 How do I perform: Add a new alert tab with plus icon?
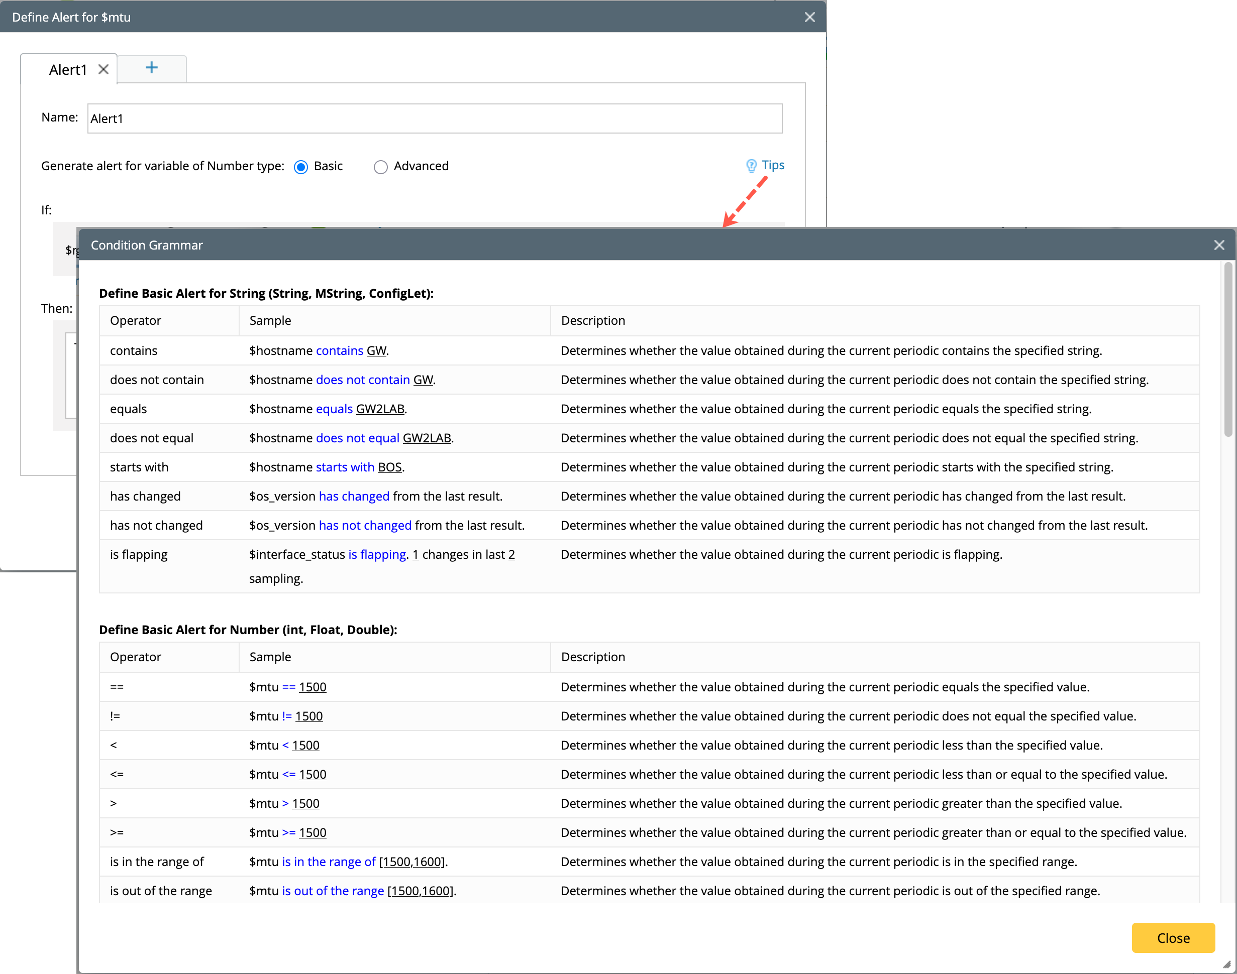(x=151, y=68)
